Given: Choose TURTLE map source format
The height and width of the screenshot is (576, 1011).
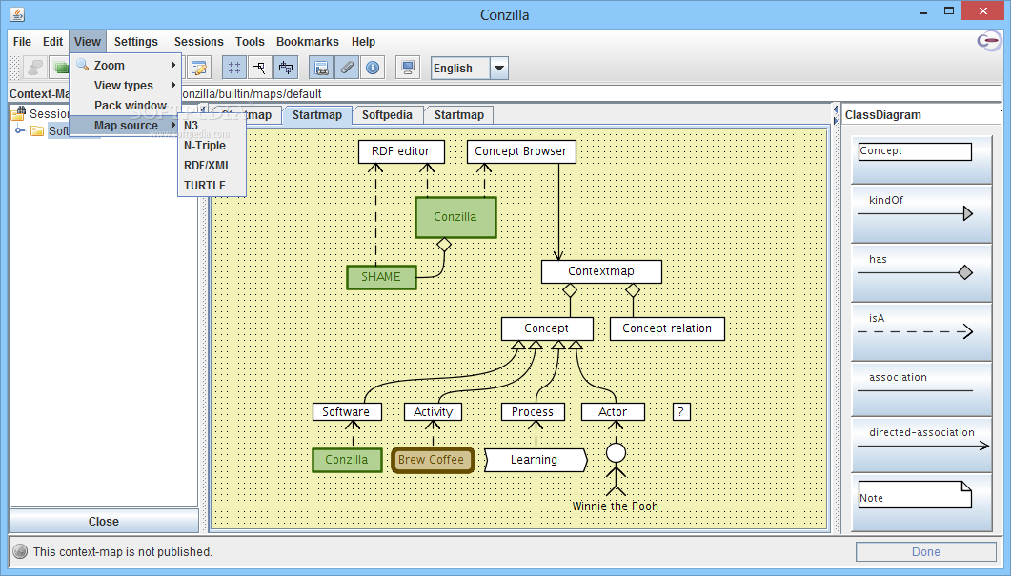Looking at the screenshot, I should (x=212, y=185).
